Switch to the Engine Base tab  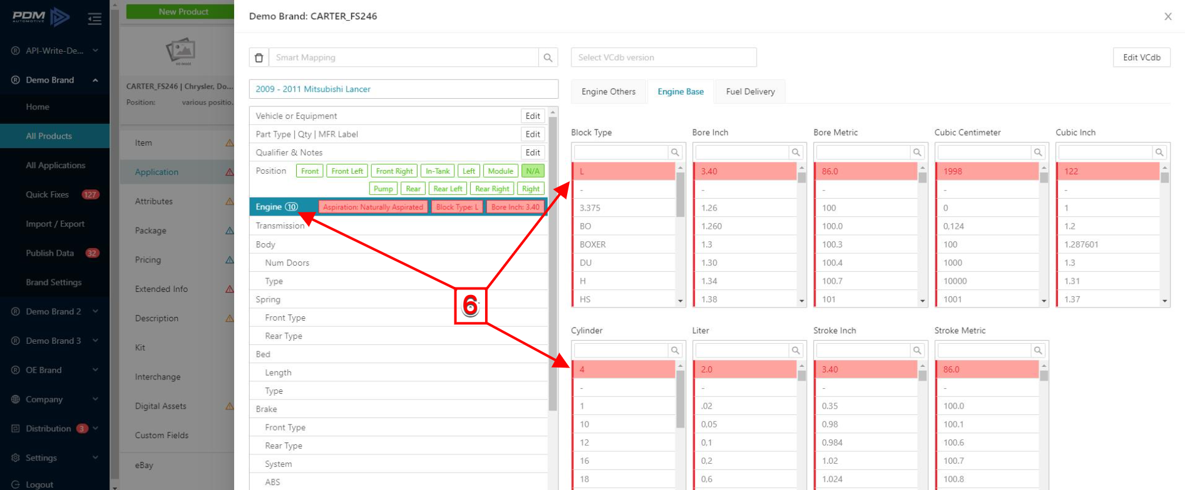(680, 92)
